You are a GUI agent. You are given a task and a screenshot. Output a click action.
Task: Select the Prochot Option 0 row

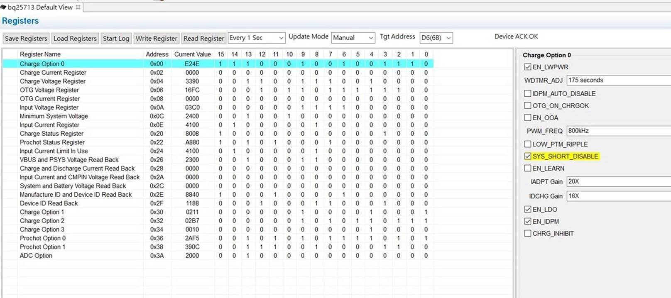218,238
